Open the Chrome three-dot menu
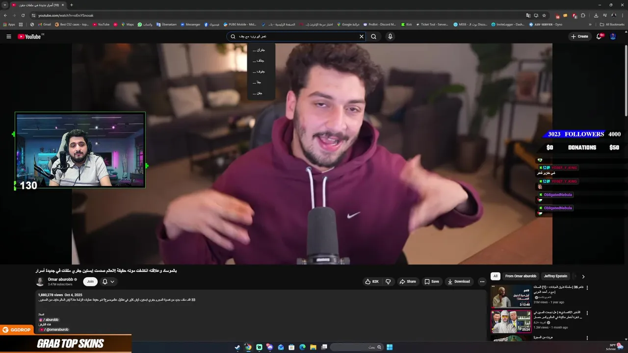Image resolution: width=628 pixels, height=353 pixels. pos(623,15)
